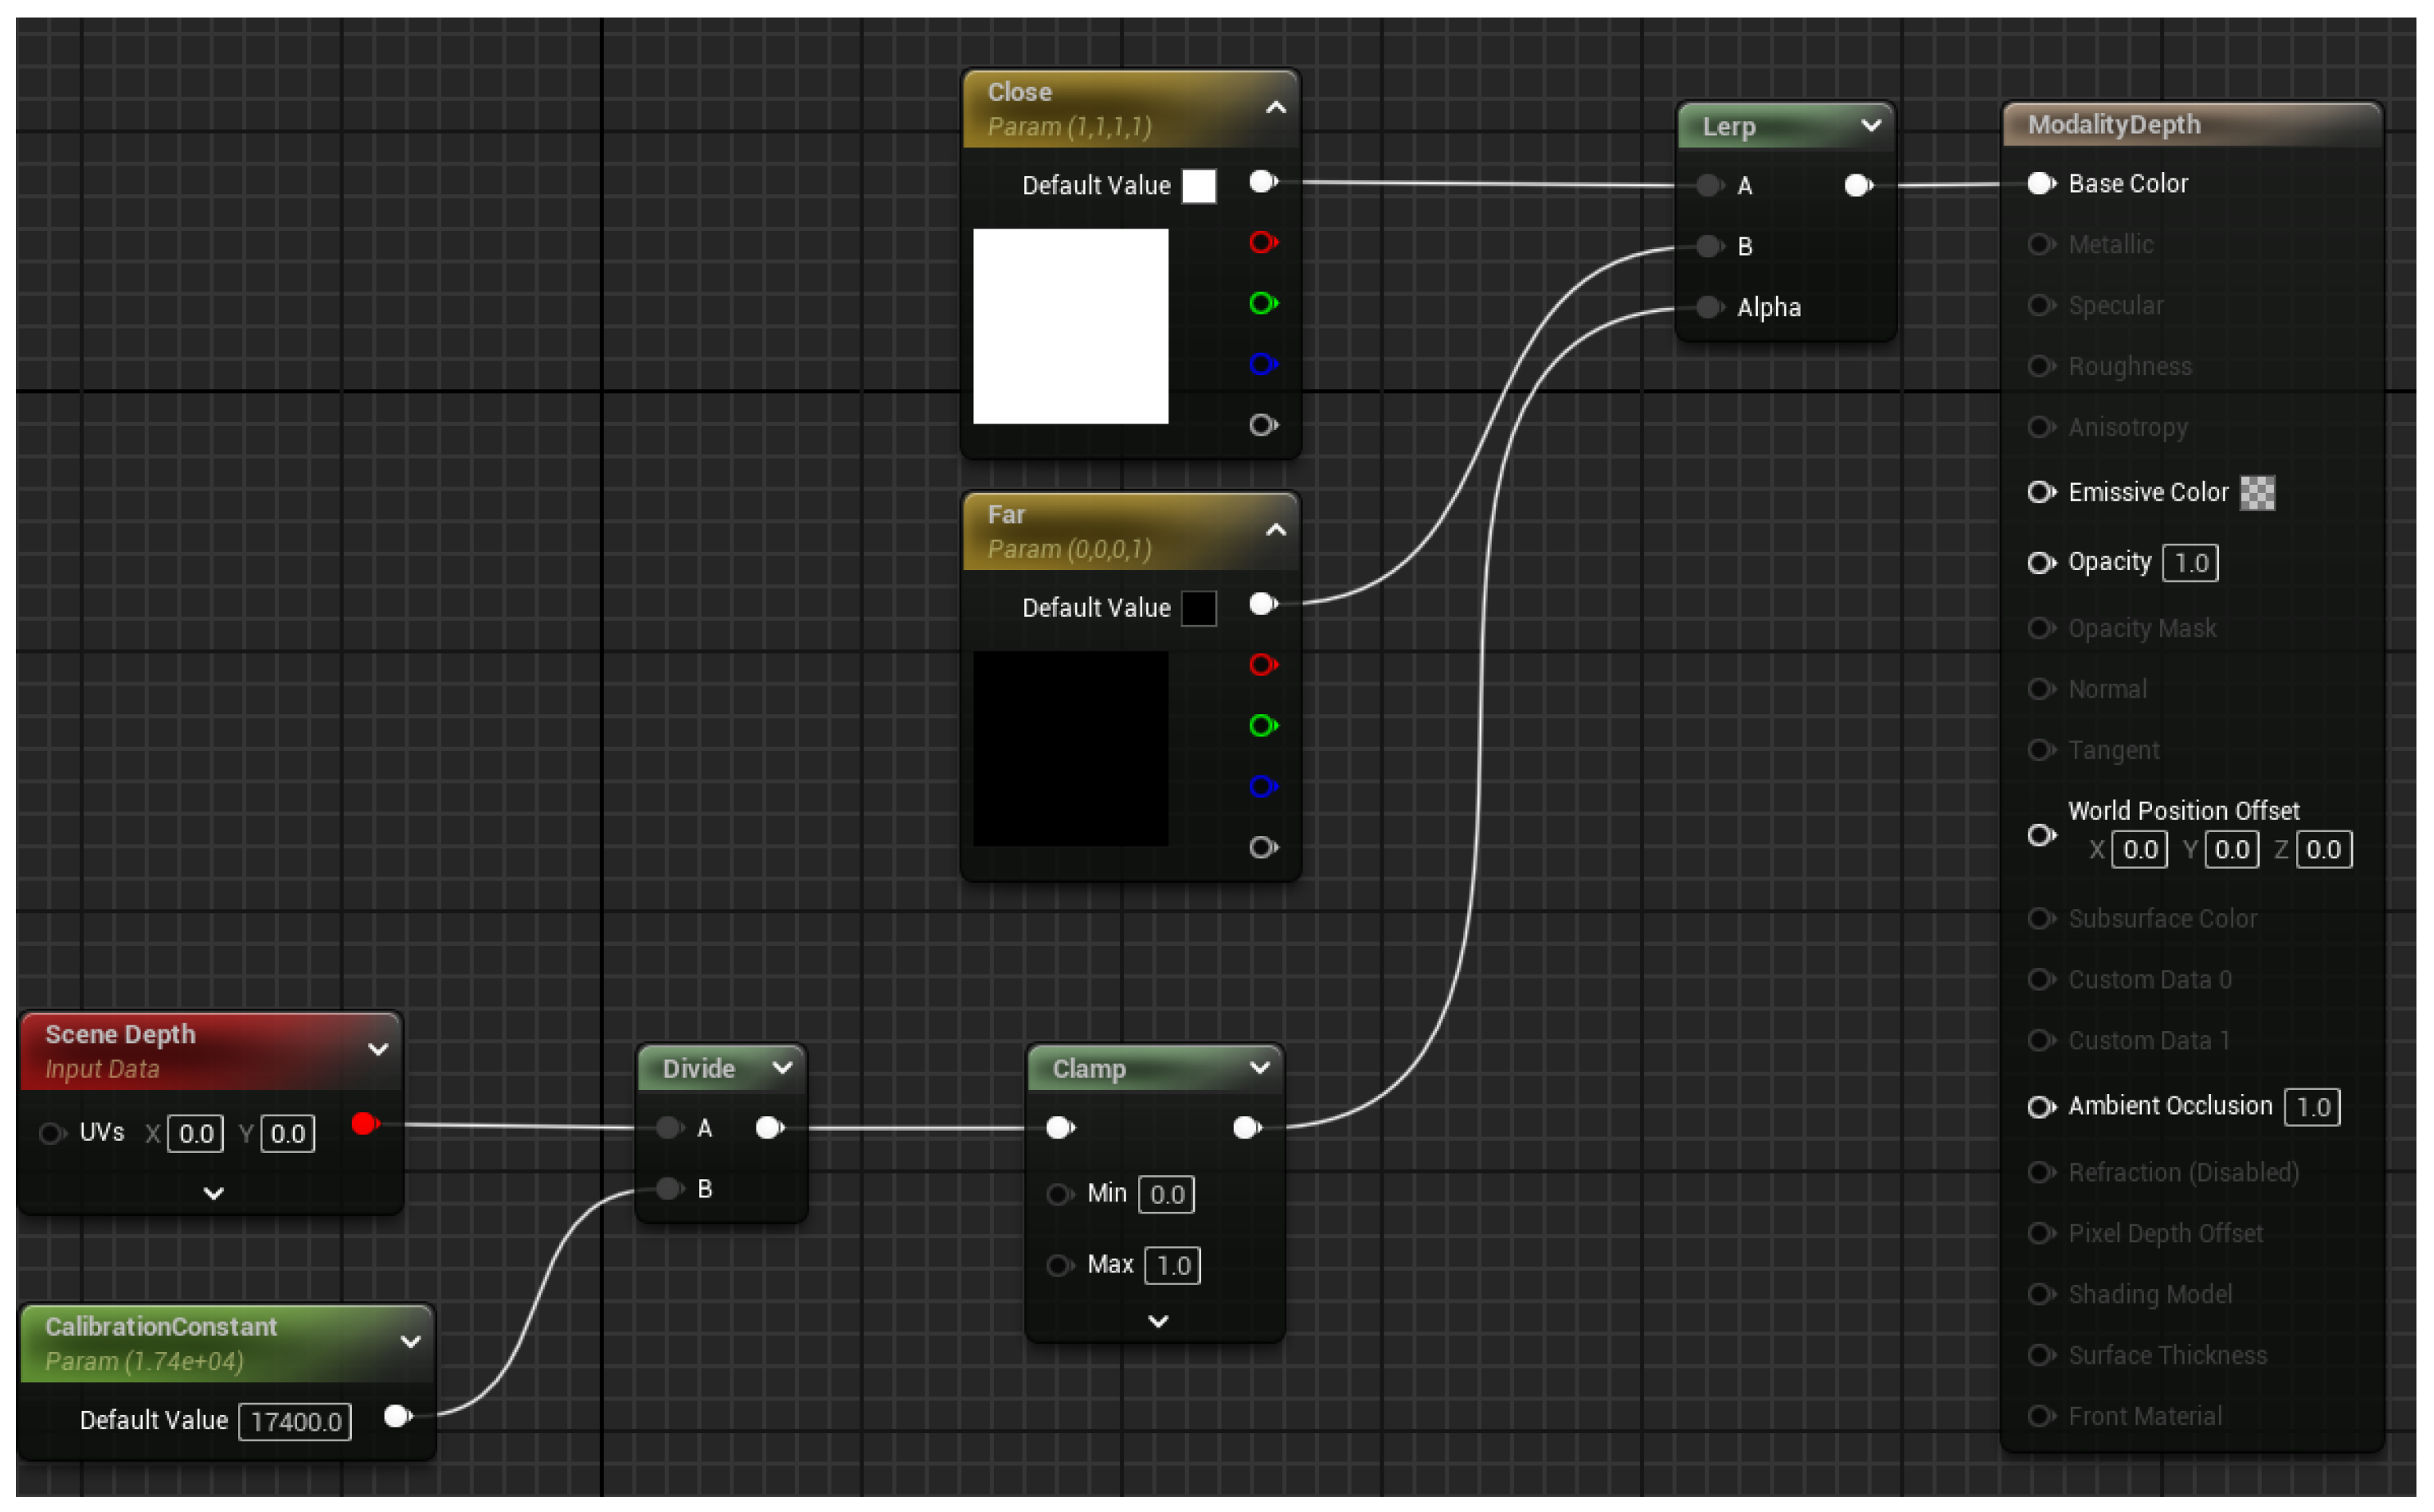Open the Scene Depth node header chevron
This screenshot has height=1512, width=2434.
click(378, 1050)
